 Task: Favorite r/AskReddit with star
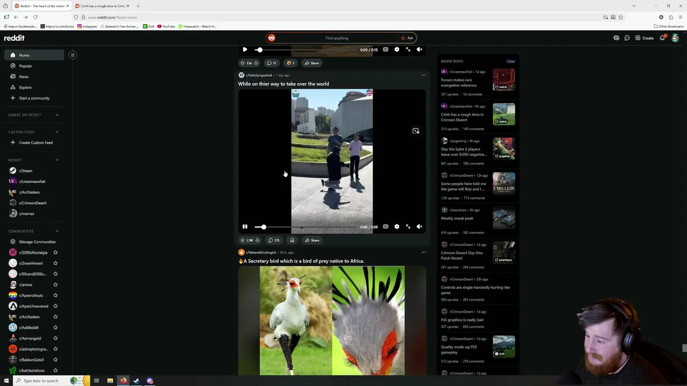click(x=55, y=328)
